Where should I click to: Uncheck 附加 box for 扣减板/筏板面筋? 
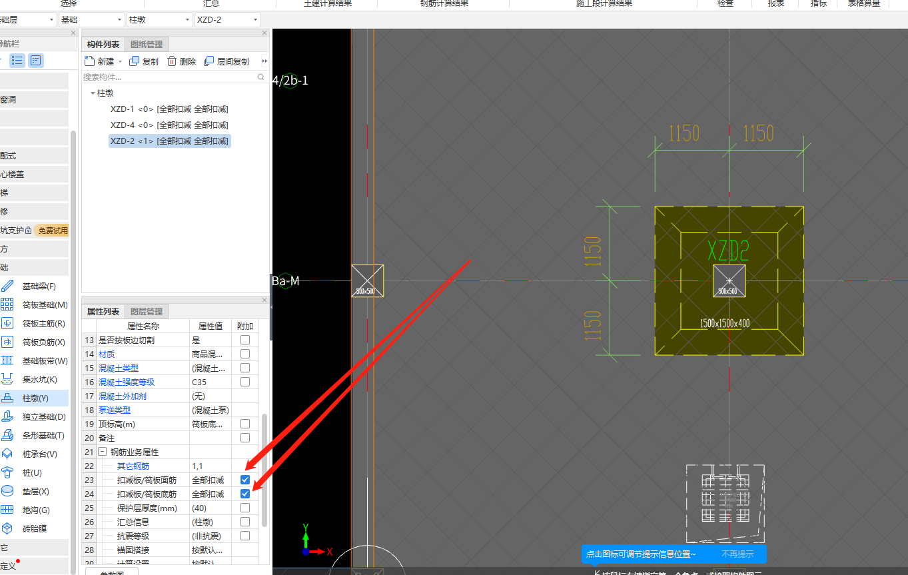pos(245,480)
